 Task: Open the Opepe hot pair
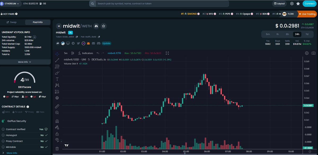coord(245,14)
